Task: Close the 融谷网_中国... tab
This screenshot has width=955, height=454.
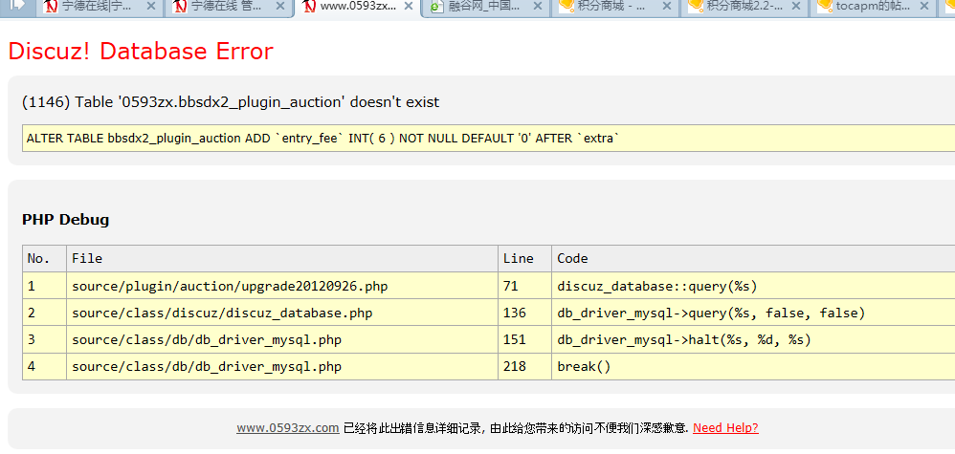Action: pos(537,7)
